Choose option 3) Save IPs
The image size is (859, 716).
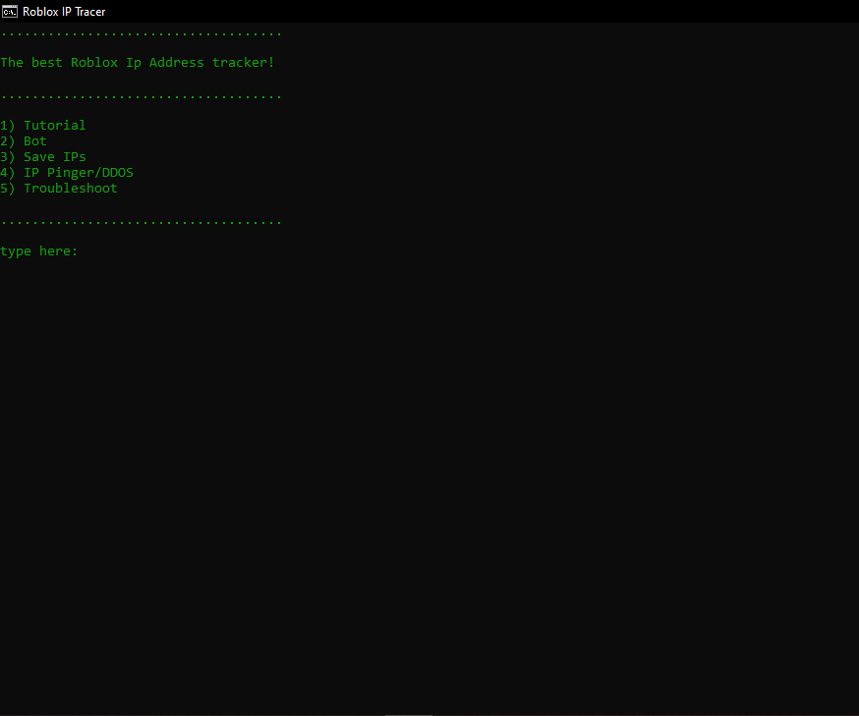[x=42, y=156]
